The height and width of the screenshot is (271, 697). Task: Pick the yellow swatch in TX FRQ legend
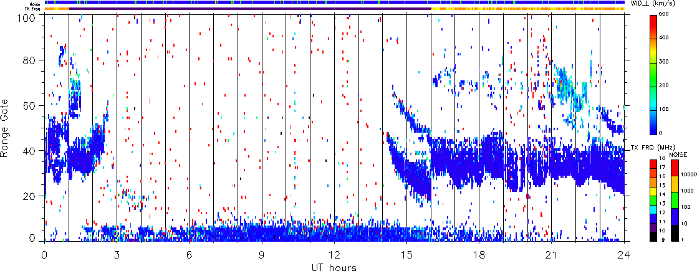(654, 192)
